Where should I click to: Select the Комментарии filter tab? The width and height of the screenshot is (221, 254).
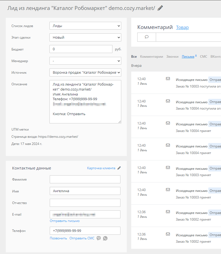click(151, 57)
